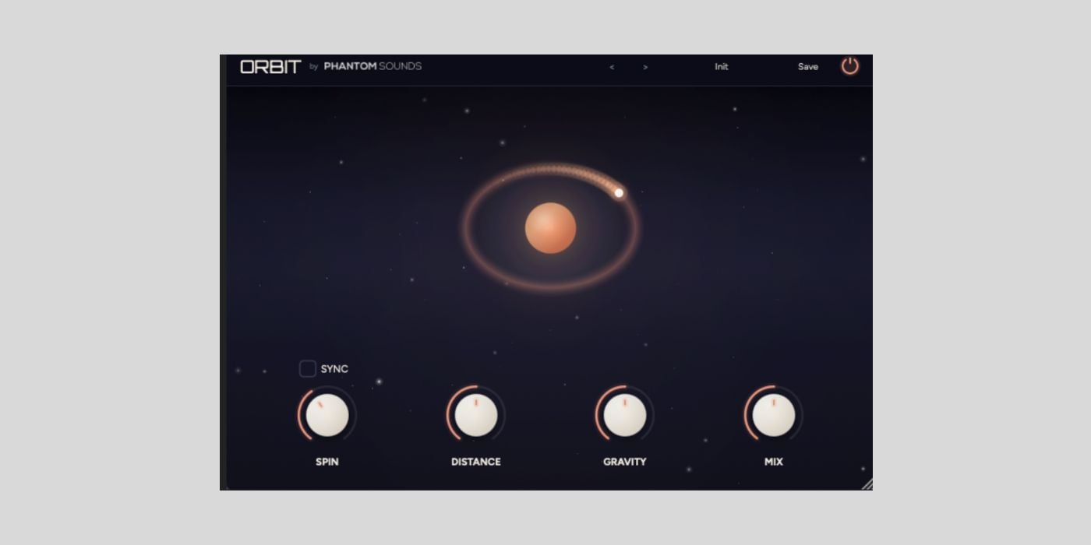Click the Mix knob
The height and width of the screenshot is (545, 1091).
pos(774,415)
